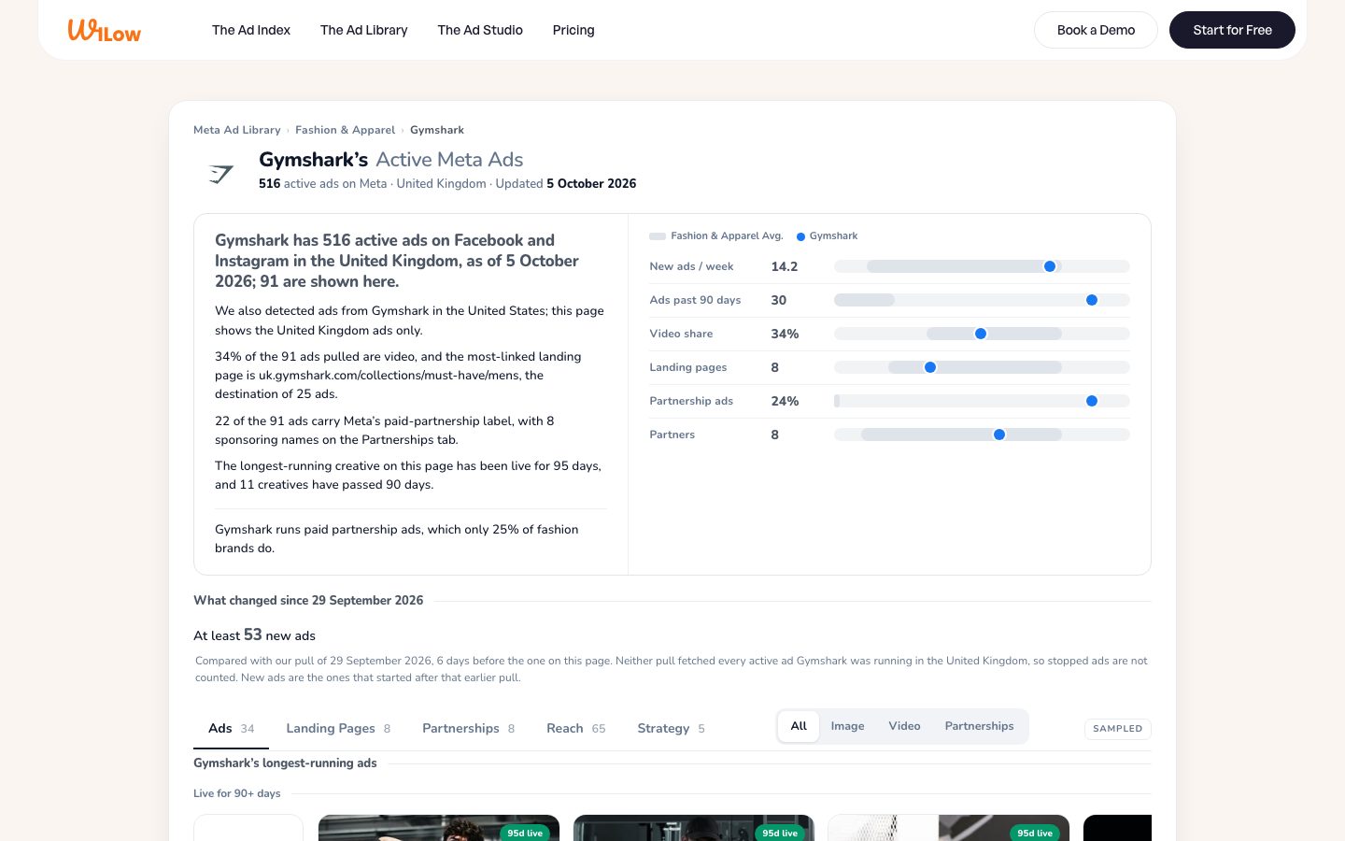The width and height of the screenshot is (1345, 841).
Task: Click the Book a Demo button
Action: pos(1096,30)
